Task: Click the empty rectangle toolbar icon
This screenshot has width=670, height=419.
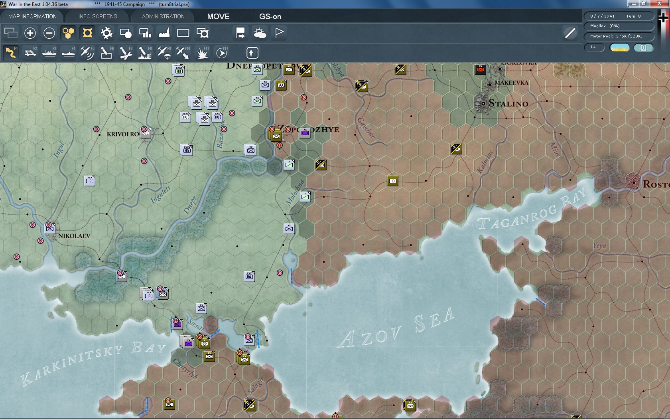Action: point(183,33)
